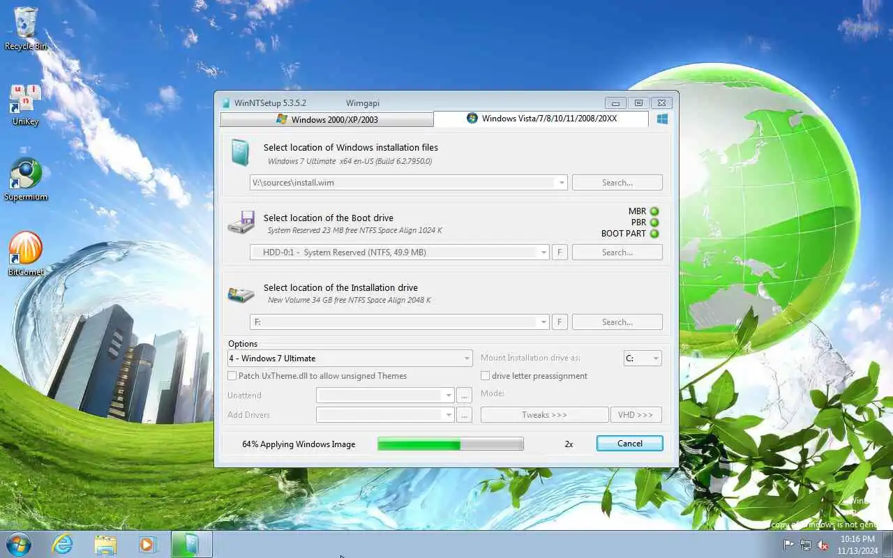Open the Recycle Bin desktop icon
The image size is (893, 558).
click(26, 28)
